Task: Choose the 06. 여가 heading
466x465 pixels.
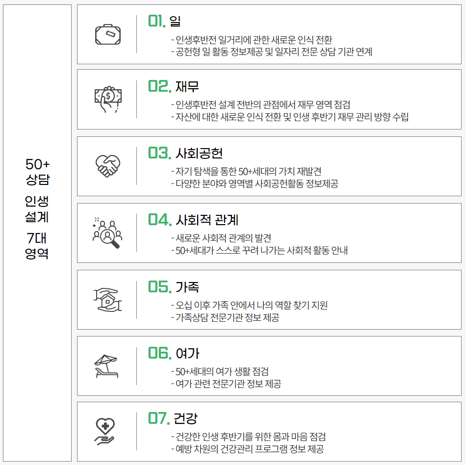Action: (x=174, y=353)
